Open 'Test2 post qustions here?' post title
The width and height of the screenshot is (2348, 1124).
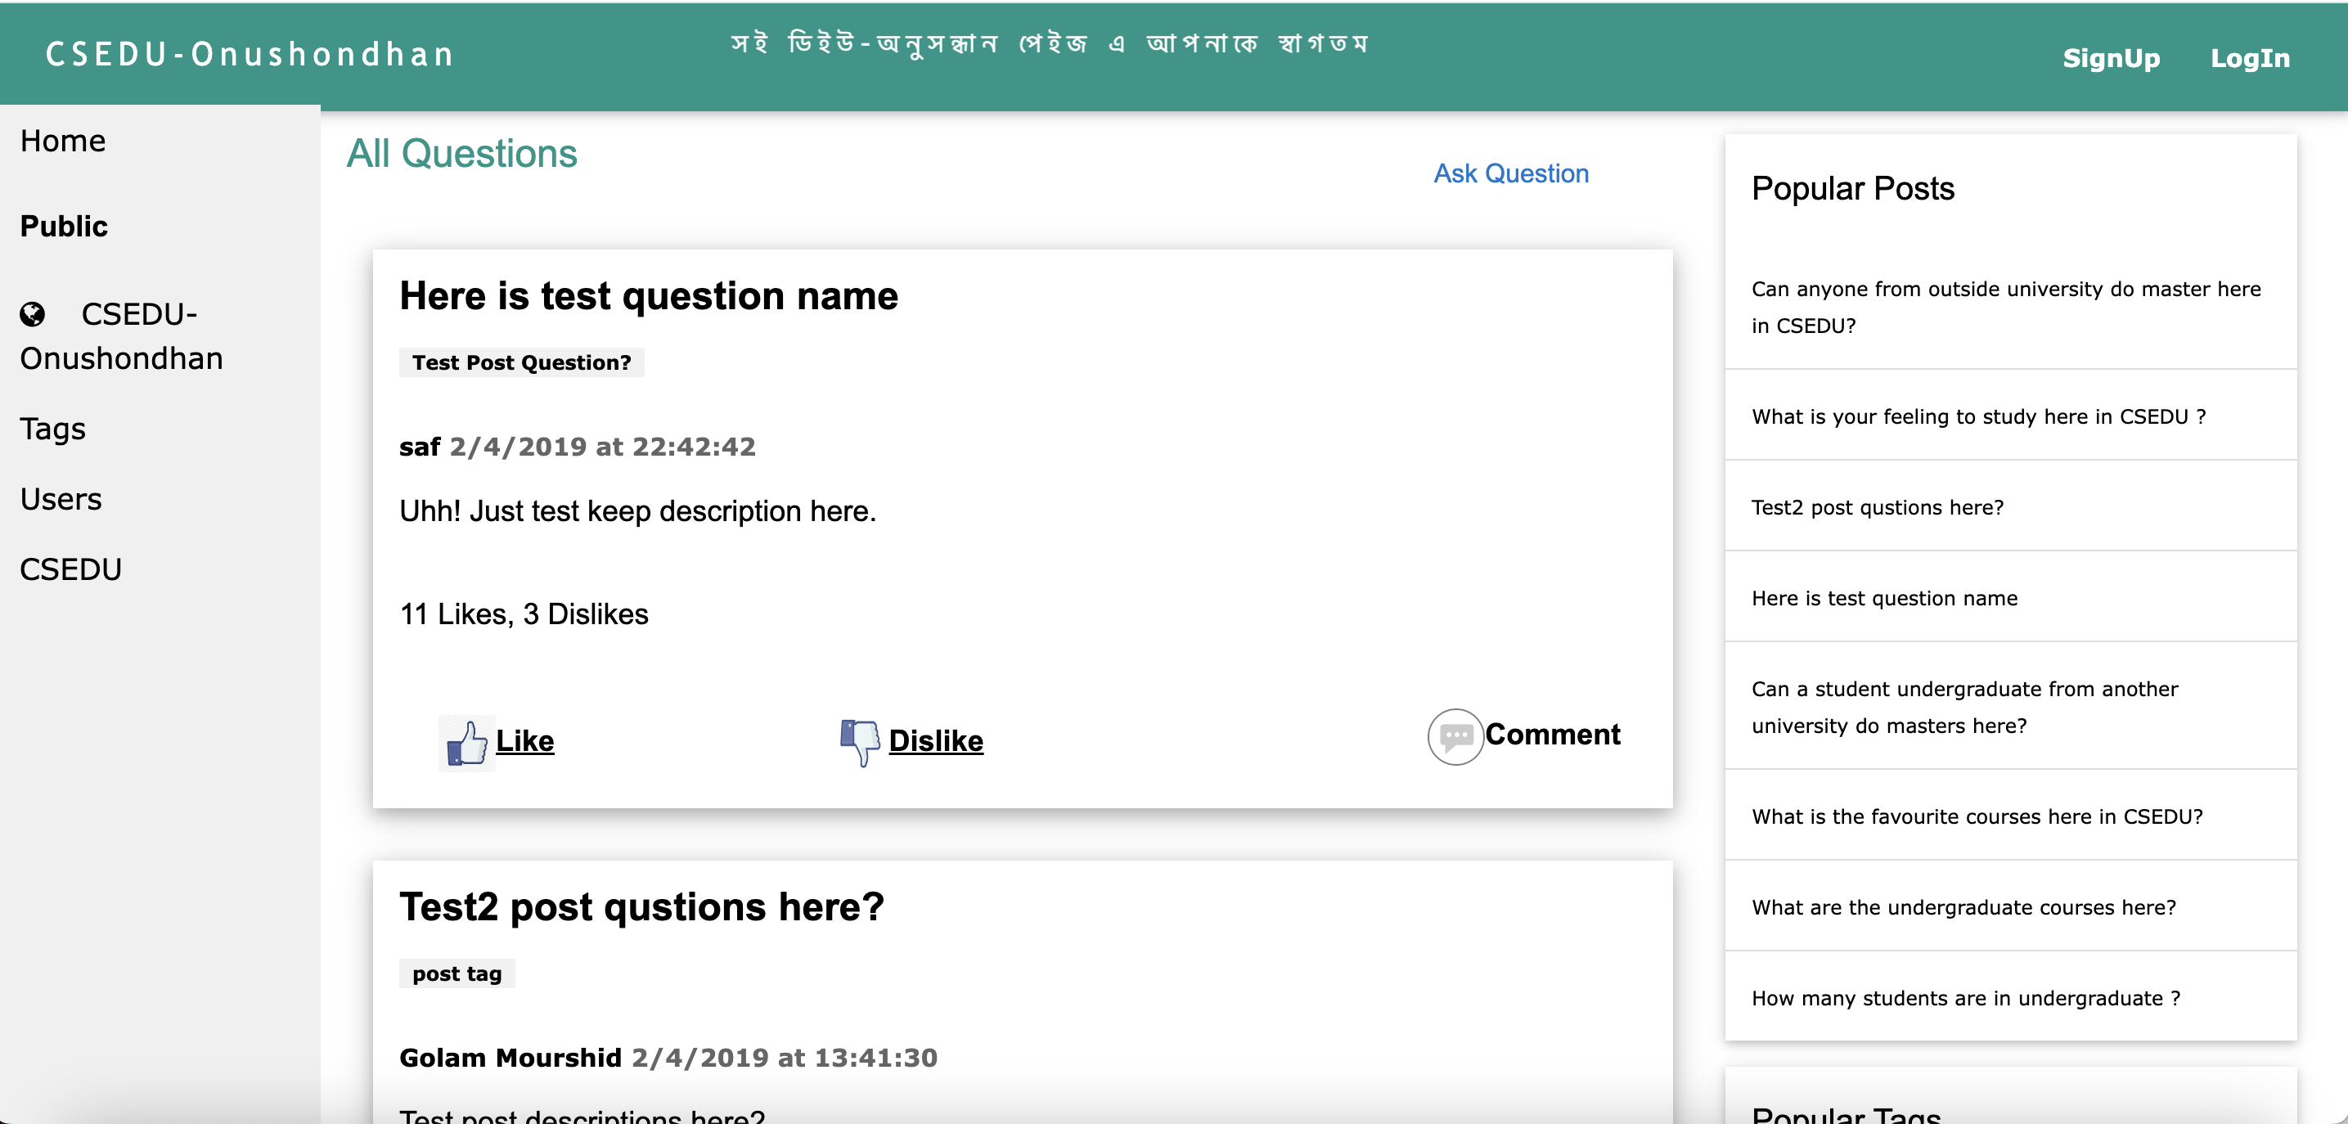point(641,907)
